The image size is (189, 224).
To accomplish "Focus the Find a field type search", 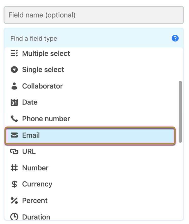I will 88,38.
